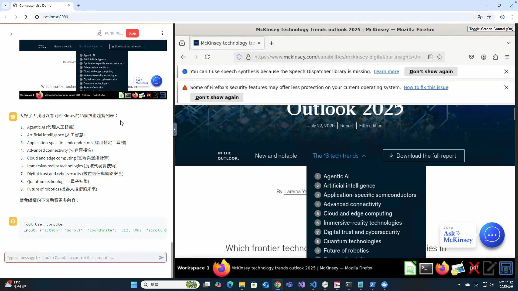Click author link Lareina Ye
Viewport: 518px width, 291px height.
tap(295, 191)
